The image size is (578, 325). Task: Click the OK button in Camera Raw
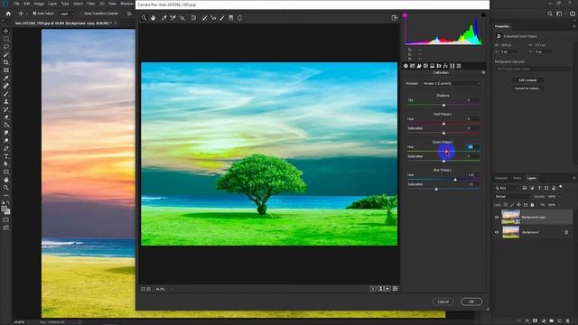(x=471, y=302)
